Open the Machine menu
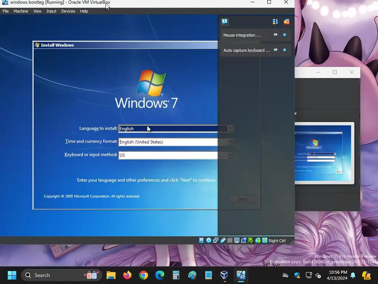Viewport: 378px width, 284px height. [x=21, y=11]
